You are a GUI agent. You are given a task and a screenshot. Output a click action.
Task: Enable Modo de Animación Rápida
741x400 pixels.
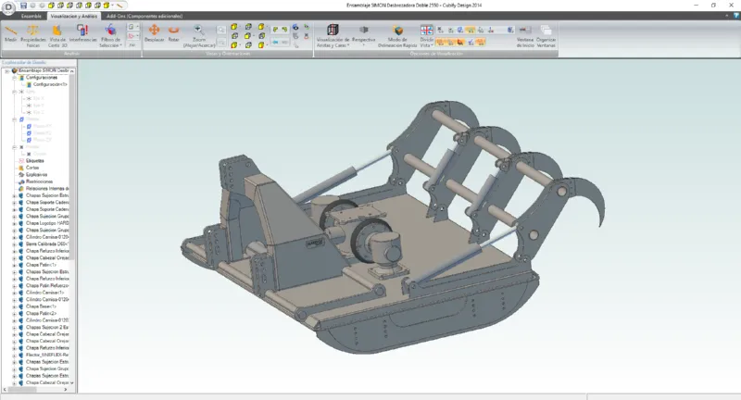(397, 36)
